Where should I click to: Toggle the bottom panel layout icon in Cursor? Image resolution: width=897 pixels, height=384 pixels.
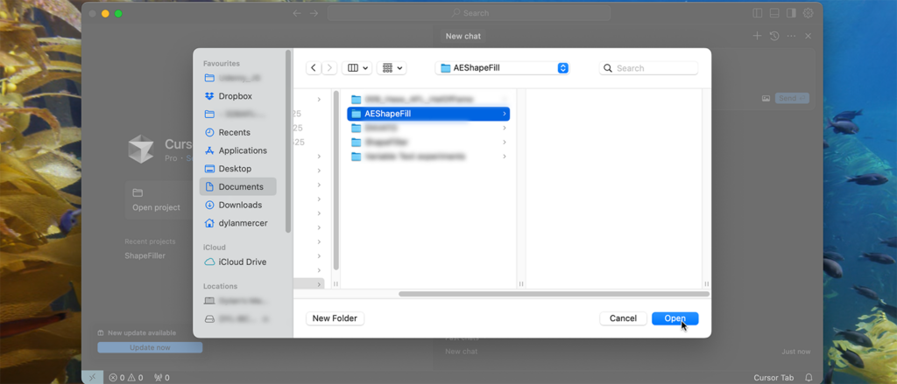(774, 13)
